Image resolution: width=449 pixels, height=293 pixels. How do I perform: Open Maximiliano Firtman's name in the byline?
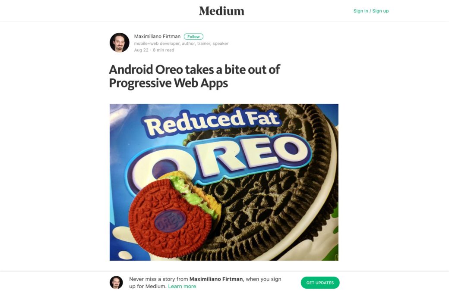pyautogui.click(x=157, y=36)
